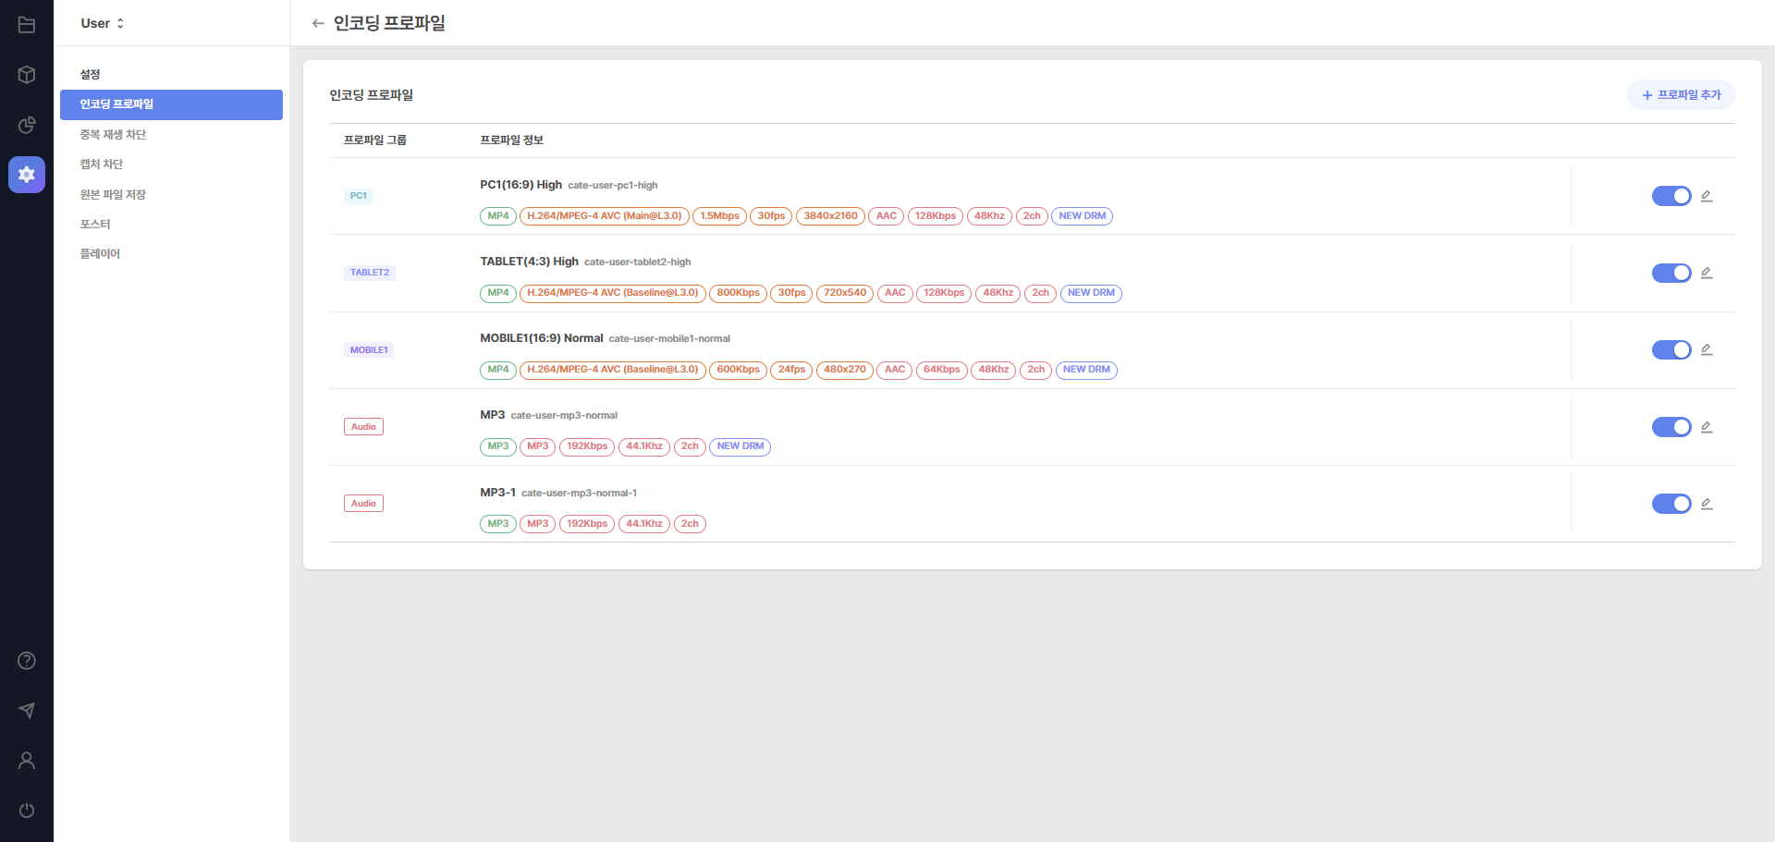Open the 플레이어 settings link

coord(100,254)
